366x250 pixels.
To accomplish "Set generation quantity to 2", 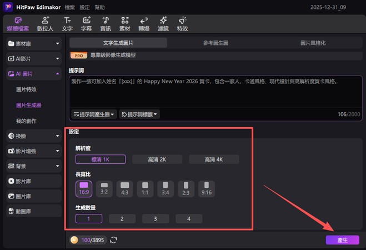I will coord(122,219).
